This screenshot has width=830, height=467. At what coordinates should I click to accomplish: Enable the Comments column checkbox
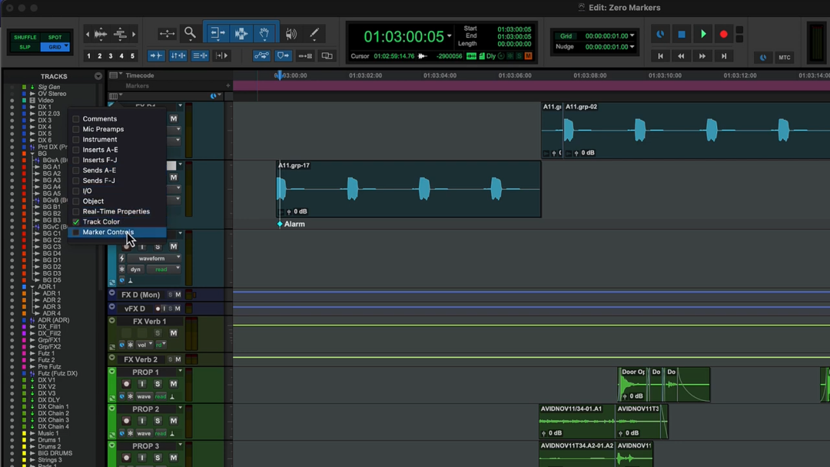pos(76,119)
